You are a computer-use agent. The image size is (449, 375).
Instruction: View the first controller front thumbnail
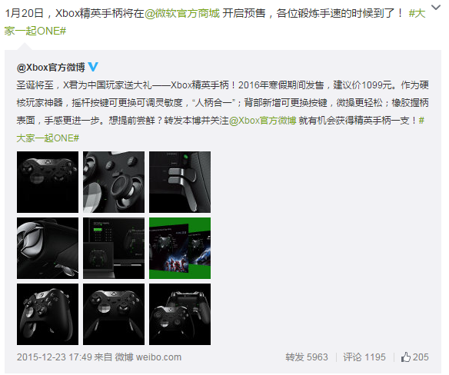pos(48,182)
